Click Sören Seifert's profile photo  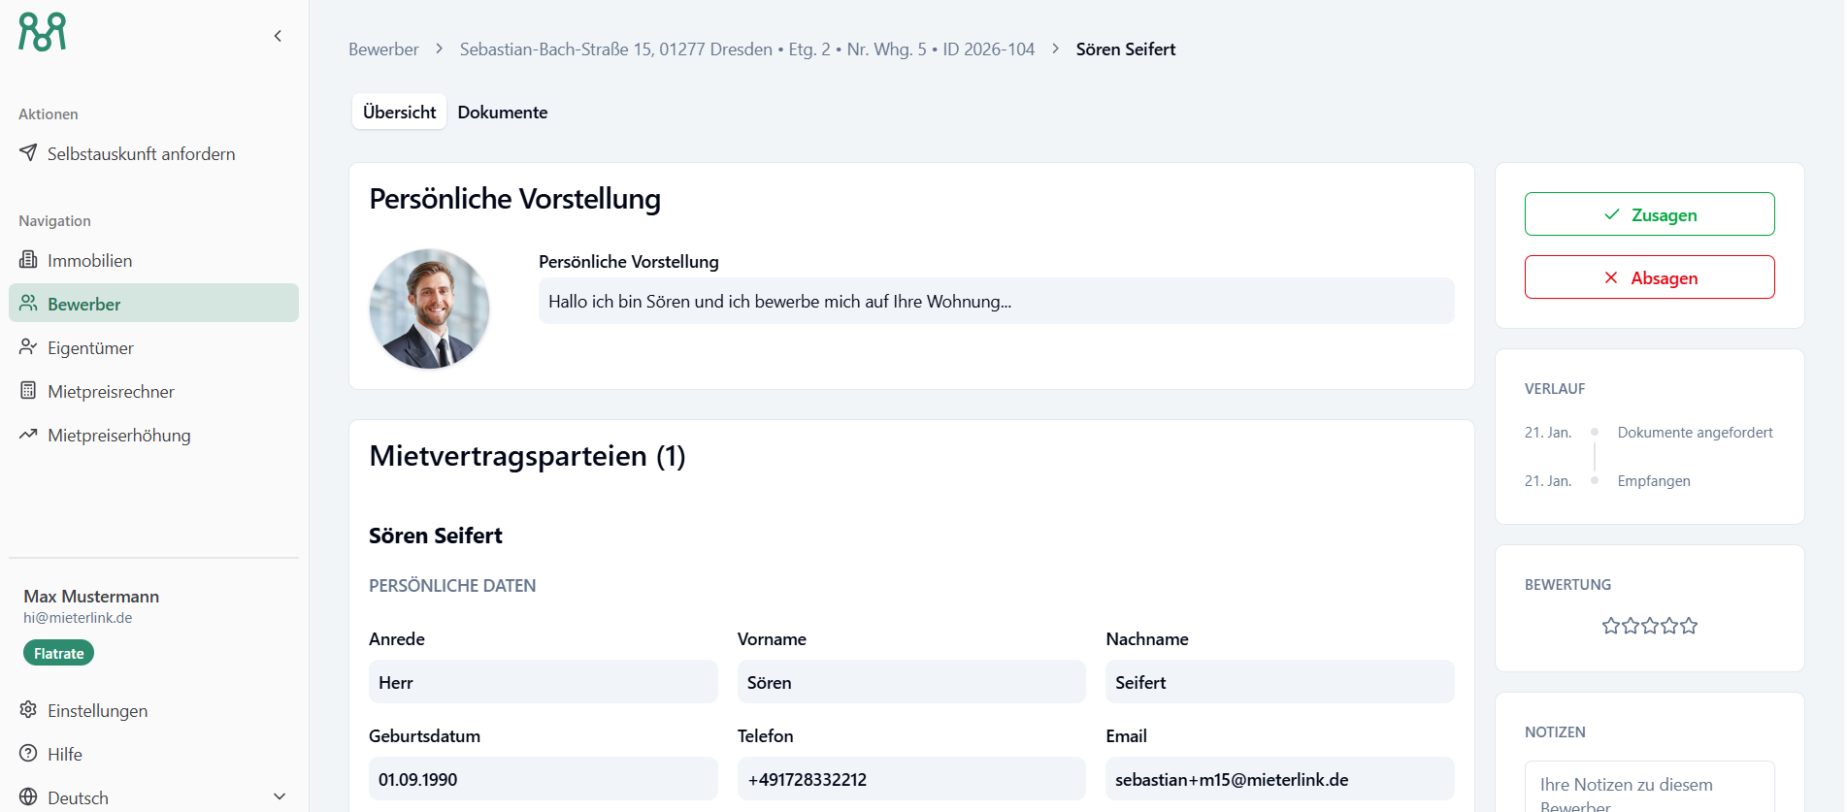pos(429,309)
